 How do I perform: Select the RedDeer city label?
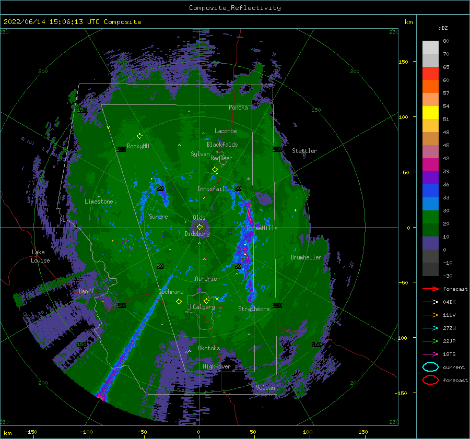[221, 158]
